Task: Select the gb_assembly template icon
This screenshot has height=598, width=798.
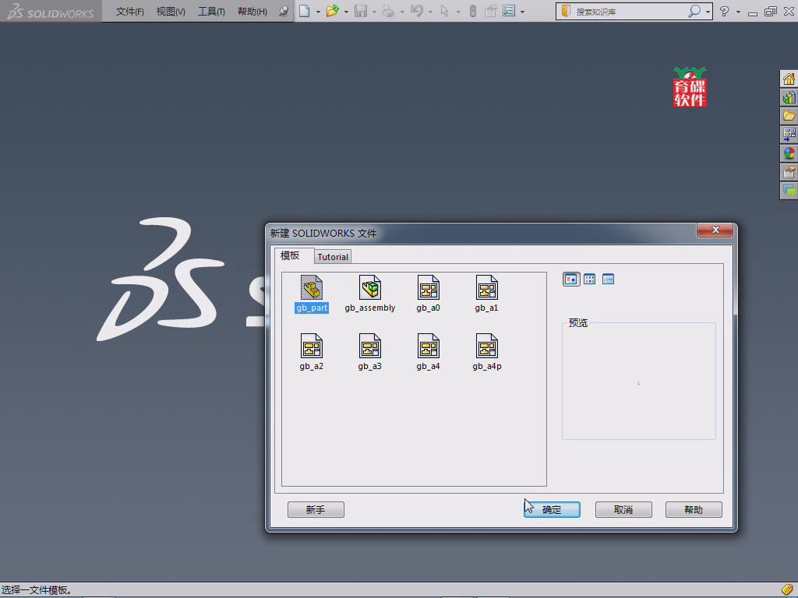Action: (370, 294)
